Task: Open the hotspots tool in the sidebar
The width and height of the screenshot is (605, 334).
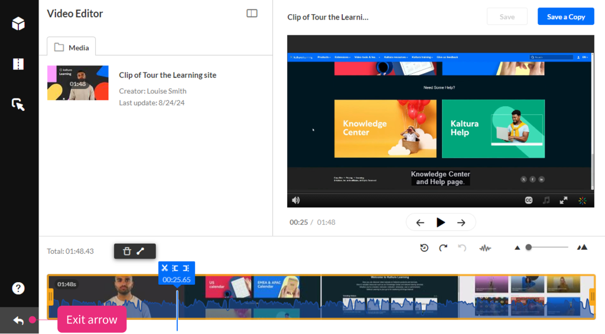Action: pos(18,104)
